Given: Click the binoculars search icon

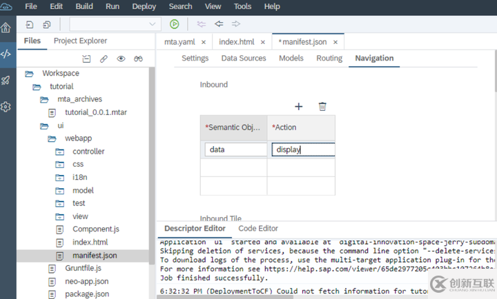Looking at the screenshot, I should click(x=138, y=59).
